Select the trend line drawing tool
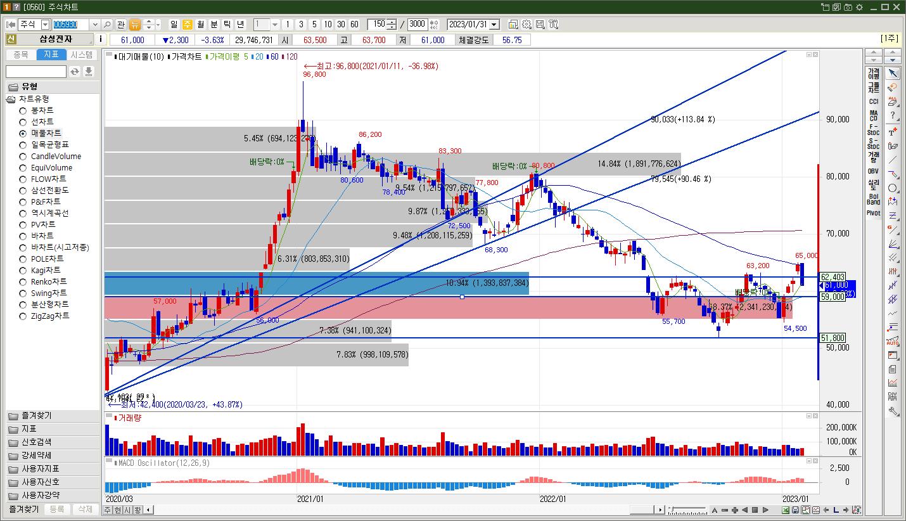The height and width of the screenshot is (521, 906). [893, 160]
